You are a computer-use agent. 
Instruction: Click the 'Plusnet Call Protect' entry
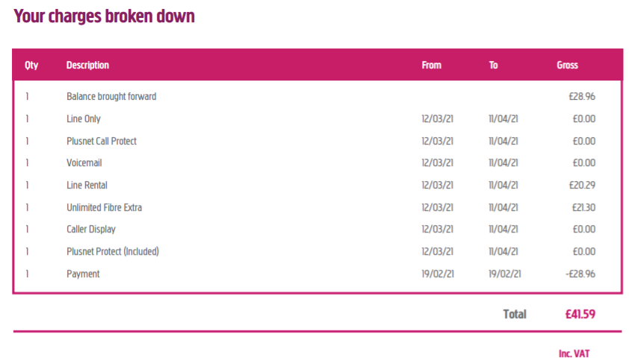tap(102, 141)
